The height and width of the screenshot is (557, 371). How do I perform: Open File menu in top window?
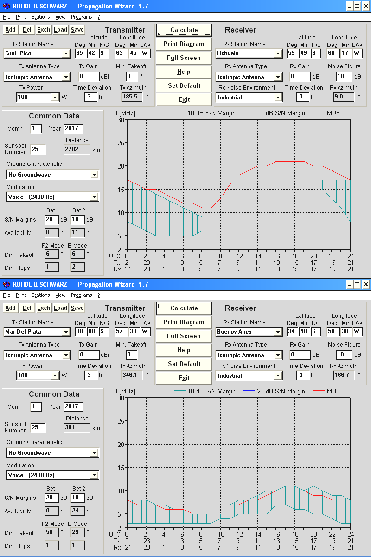(x=7, y=17)
